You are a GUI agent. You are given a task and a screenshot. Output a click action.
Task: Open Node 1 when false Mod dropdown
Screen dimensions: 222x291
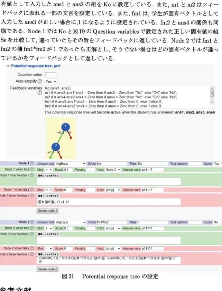[49, 190]
